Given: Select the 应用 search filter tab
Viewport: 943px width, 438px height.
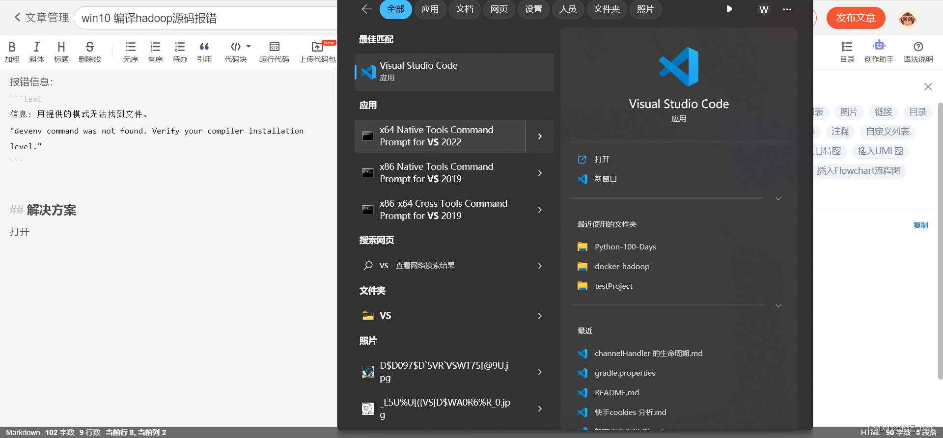Looking at the screenshot, I should point(430,9).
